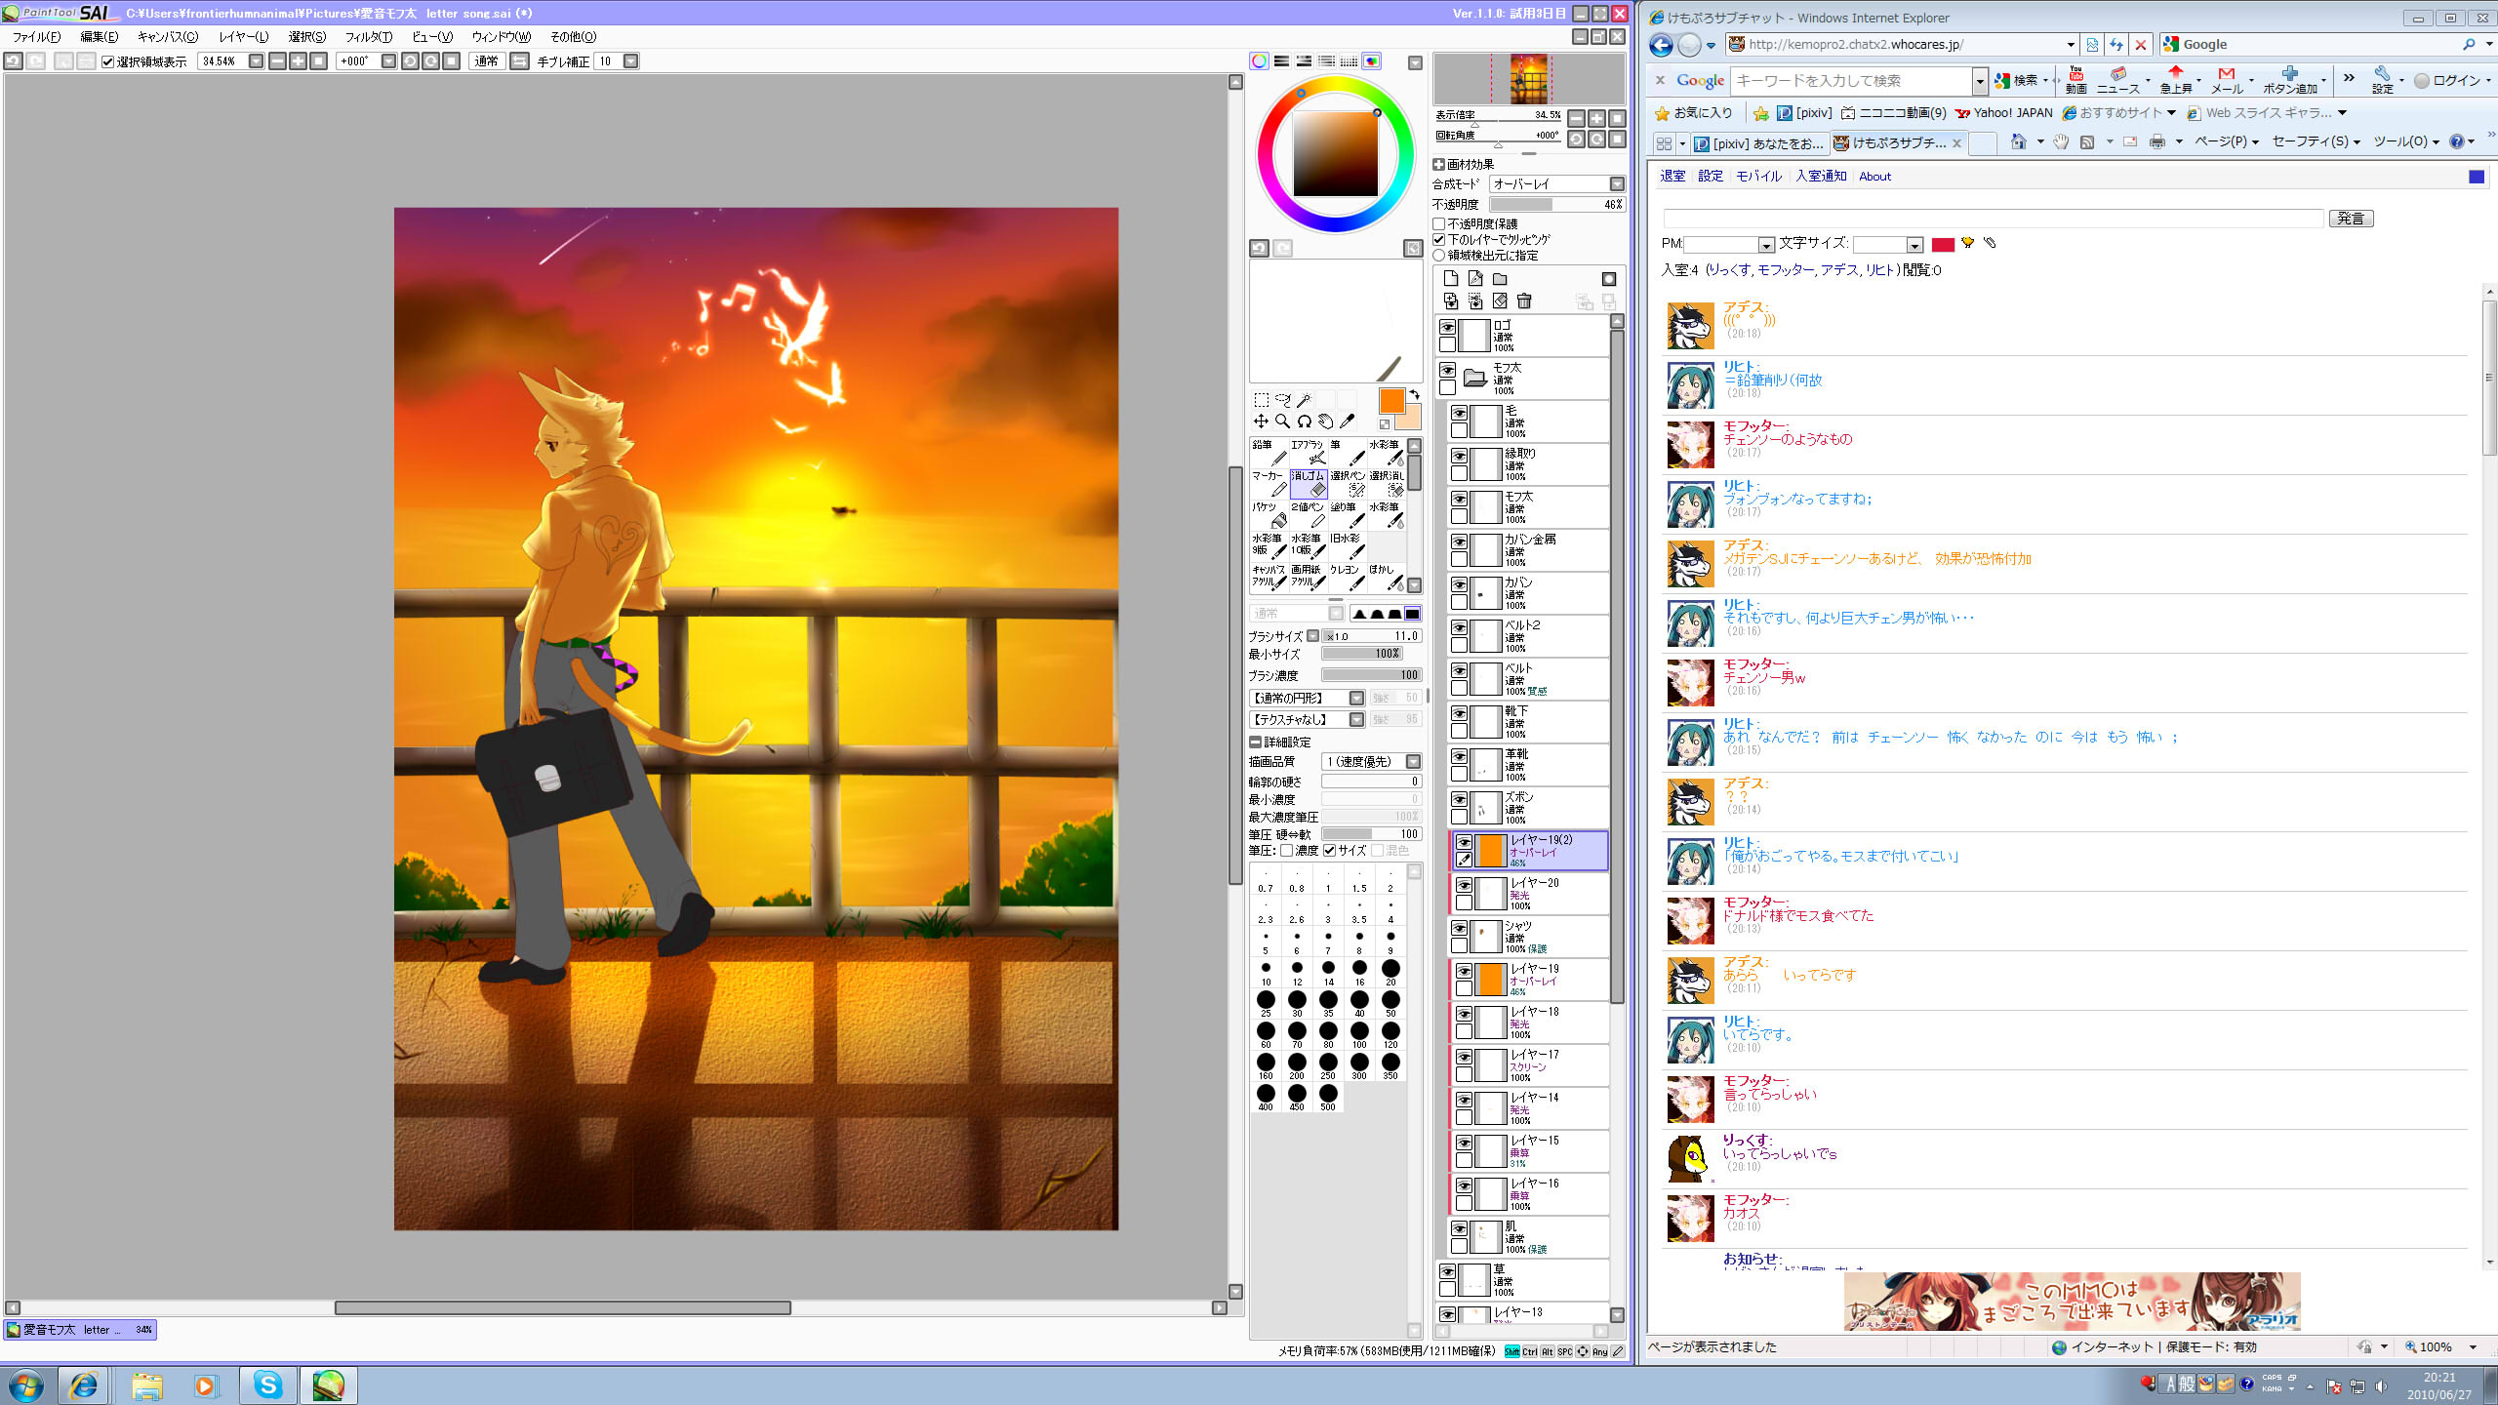Select 領域検出元に指定 radio option
Screen dimensions: 2498x1405
pos(1439,255)
